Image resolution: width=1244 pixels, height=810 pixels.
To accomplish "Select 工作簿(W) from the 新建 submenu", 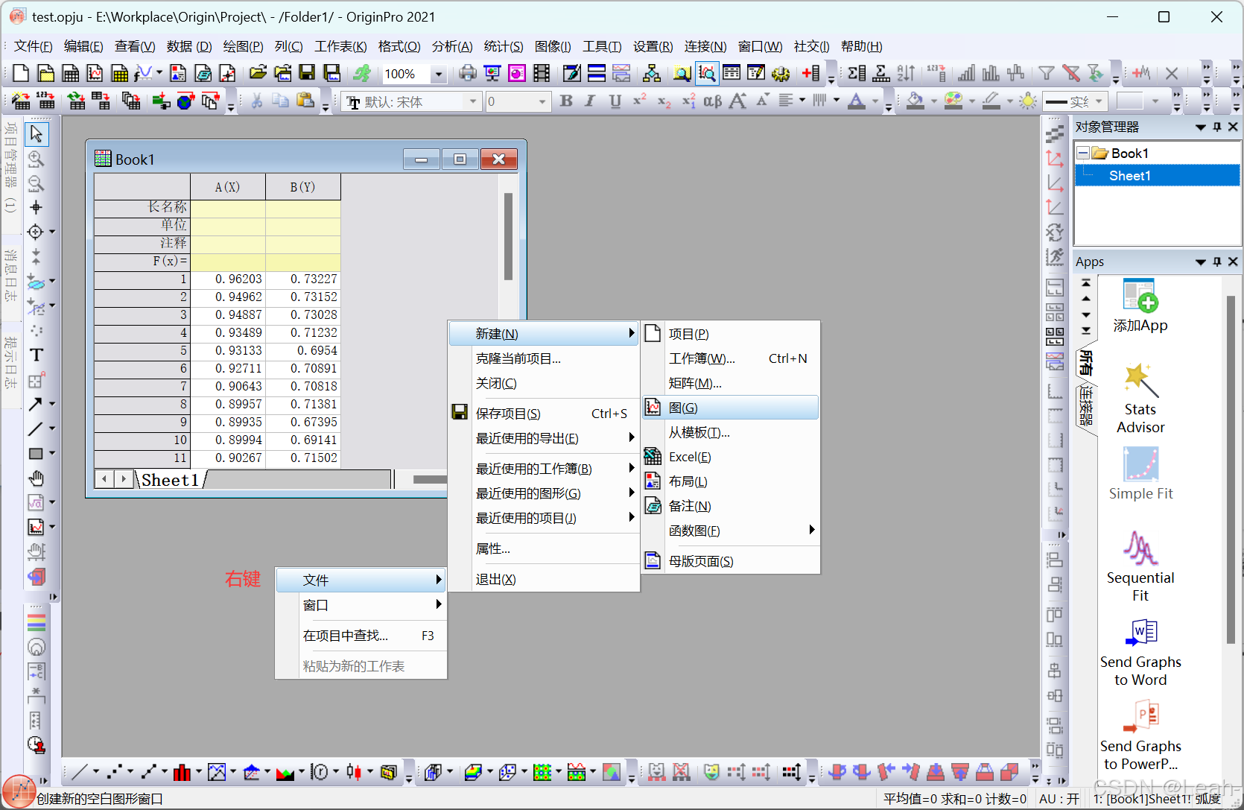I will click(x=701, y=358).
